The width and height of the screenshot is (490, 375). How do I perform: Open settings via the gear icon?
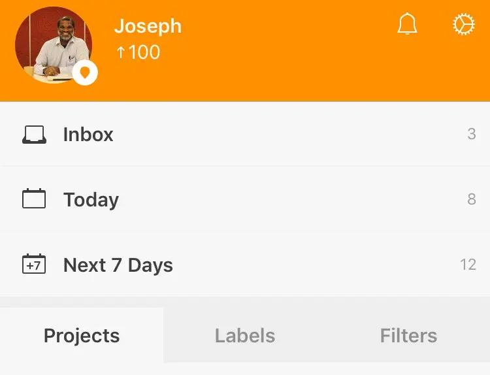(463, 24)
